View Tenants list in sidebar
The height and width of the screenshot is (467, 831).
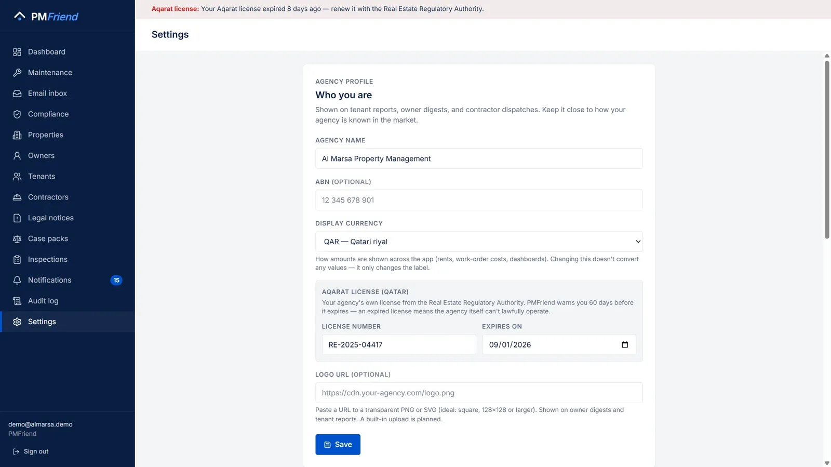click(x=68, y=177)
